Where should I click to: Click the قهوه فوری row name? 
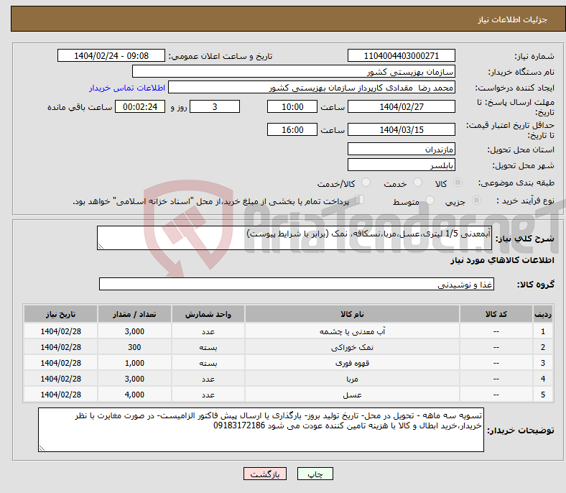[352, 363]
